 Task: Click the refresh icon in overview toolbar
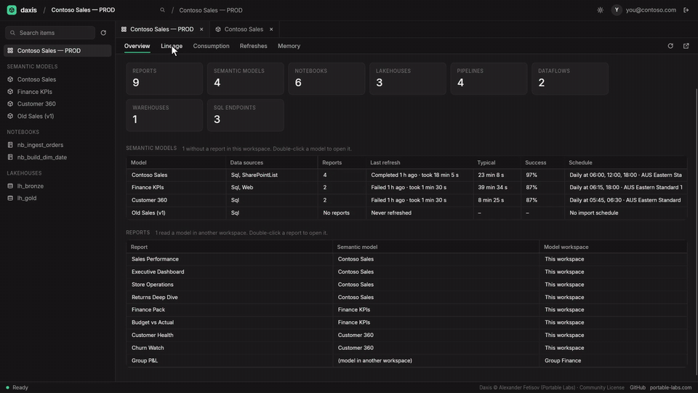670,46
